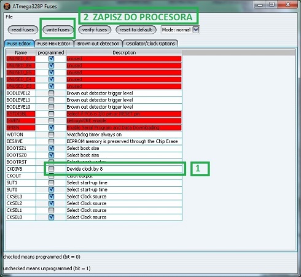Viewport: 301px width, 277px height.
Task: Toggle the CKDIV8 programmed checkbox
Action: [x=51, y=169]
